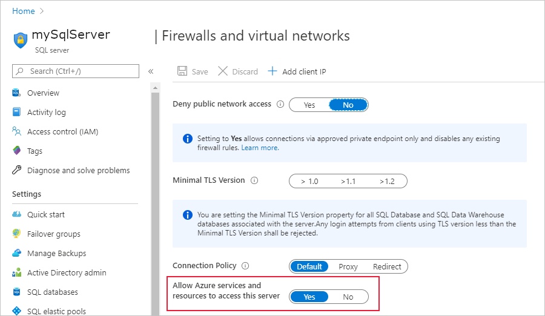Image resolution: width=545 pixels, height=316 pixels.
Task: Set Allow Azure services toggle to No
Action: (348, 297)
